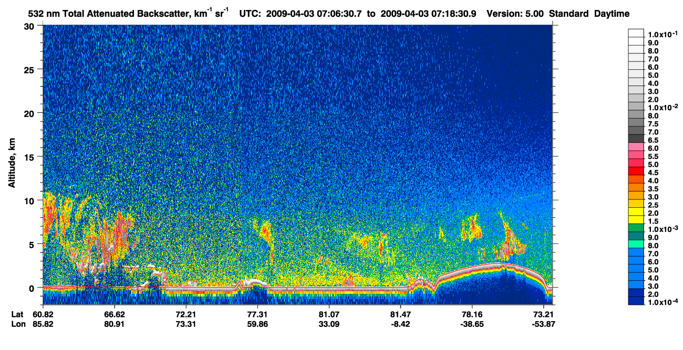Click the end time 2009-04-03 07:18:30.9
This screenshot has width=683, height=350.
pyautogui.click(x=429, y=14)
